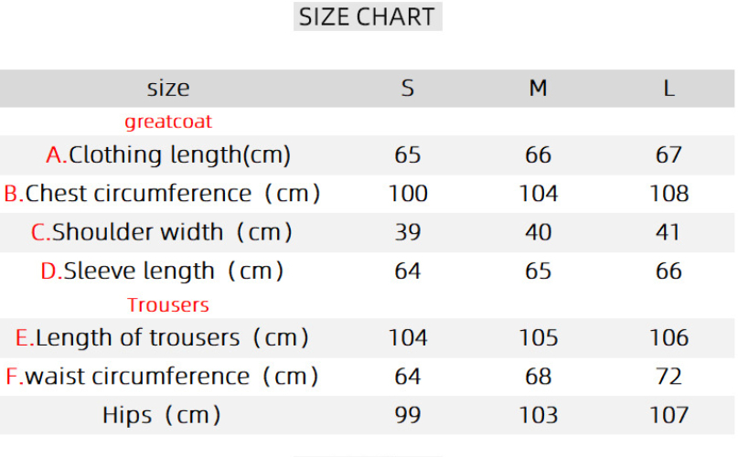
Task: Select trouser length value 105 for M
Action: coord(538,338)
